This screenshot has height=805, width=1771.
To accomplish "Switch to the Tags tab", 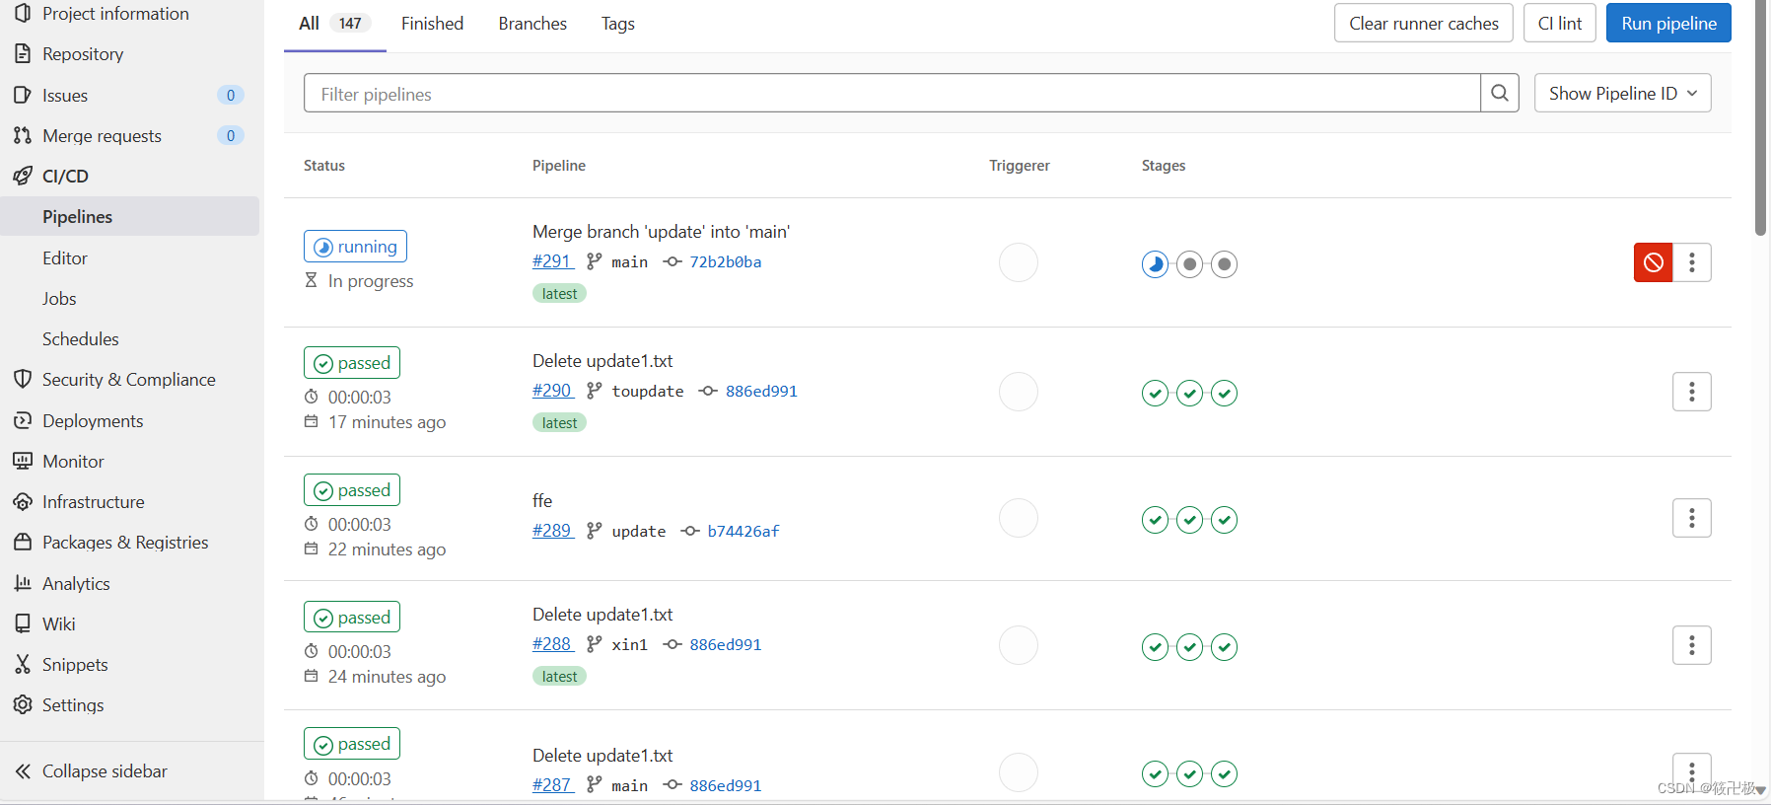I will (x=618, y=24).
